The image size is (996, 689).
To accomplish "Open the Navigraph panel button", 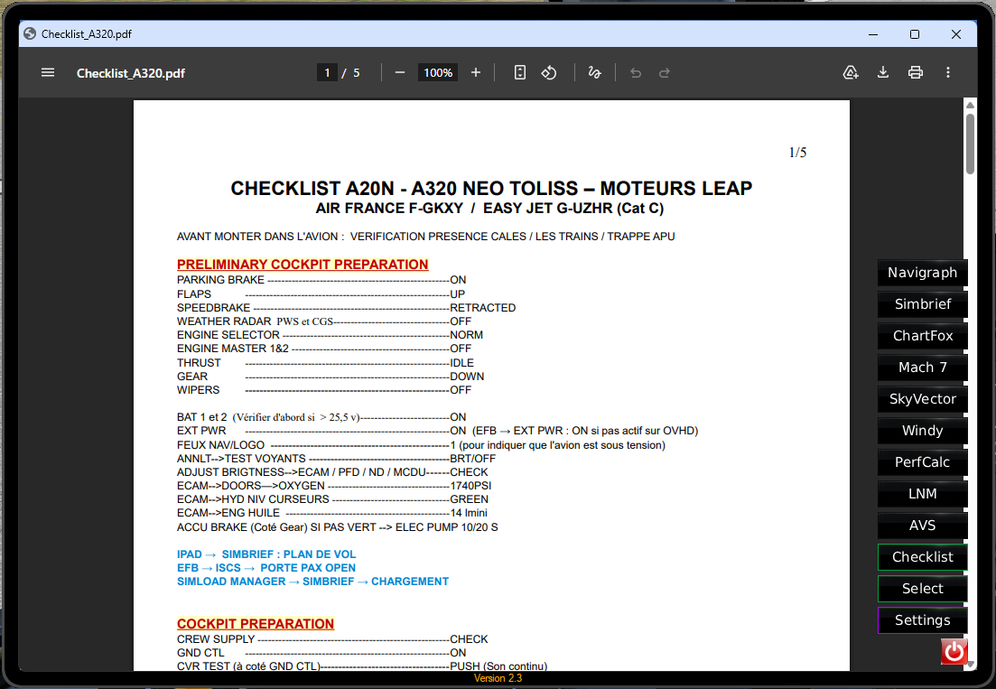I will point(922,273).
